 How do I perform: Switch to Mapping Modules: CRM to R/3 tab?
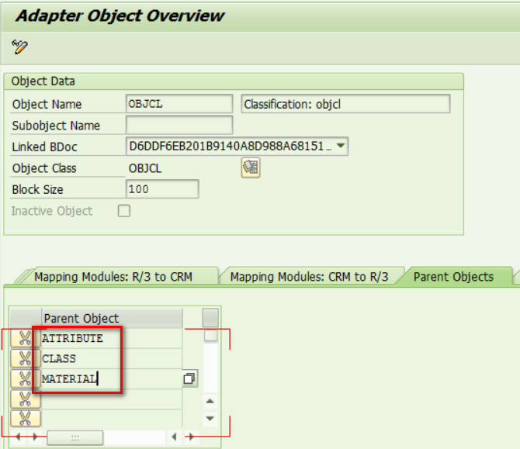click(309, 277)
